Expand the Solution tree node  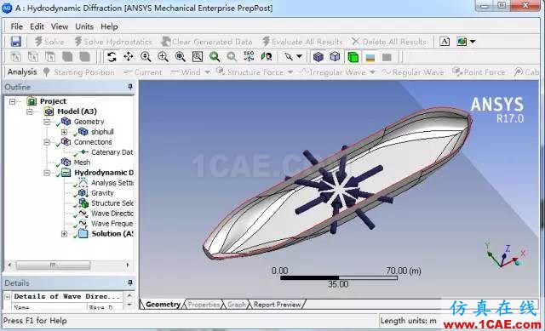pyautogui.click(x=64, y=234)
